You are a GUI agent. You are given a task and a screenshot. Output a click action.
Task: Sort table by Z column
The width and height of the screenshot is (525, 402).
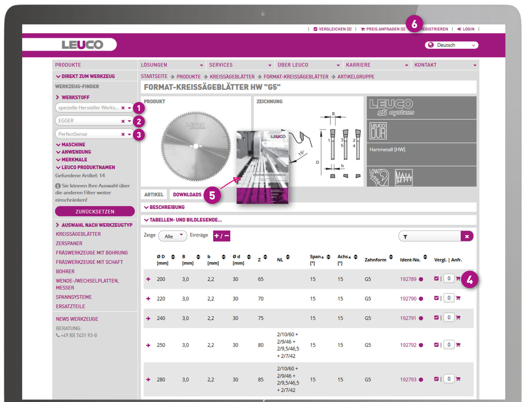(x=265, y=257)
